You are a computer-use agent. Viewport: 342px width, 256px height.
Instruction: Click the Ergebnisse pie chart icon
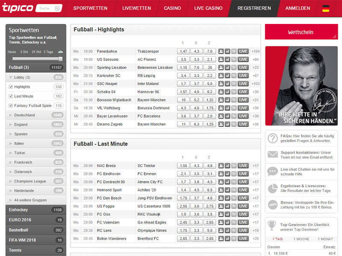tap(273, 188)
